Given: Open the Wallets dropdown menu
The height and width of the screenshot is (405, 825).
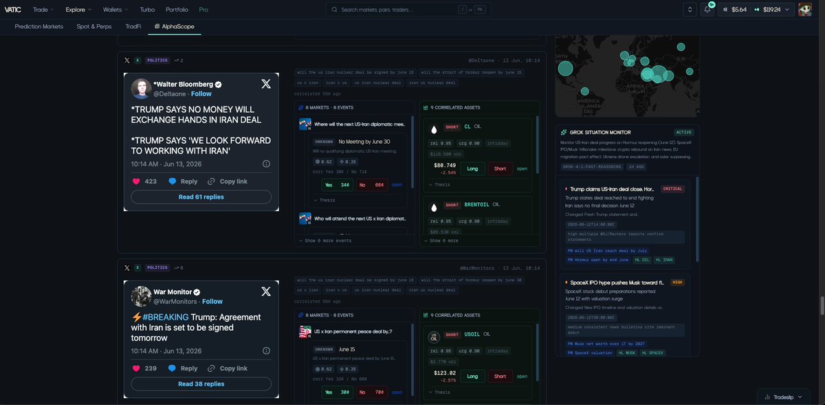Looking at the screenshot, I should click(x=115, y=10).
